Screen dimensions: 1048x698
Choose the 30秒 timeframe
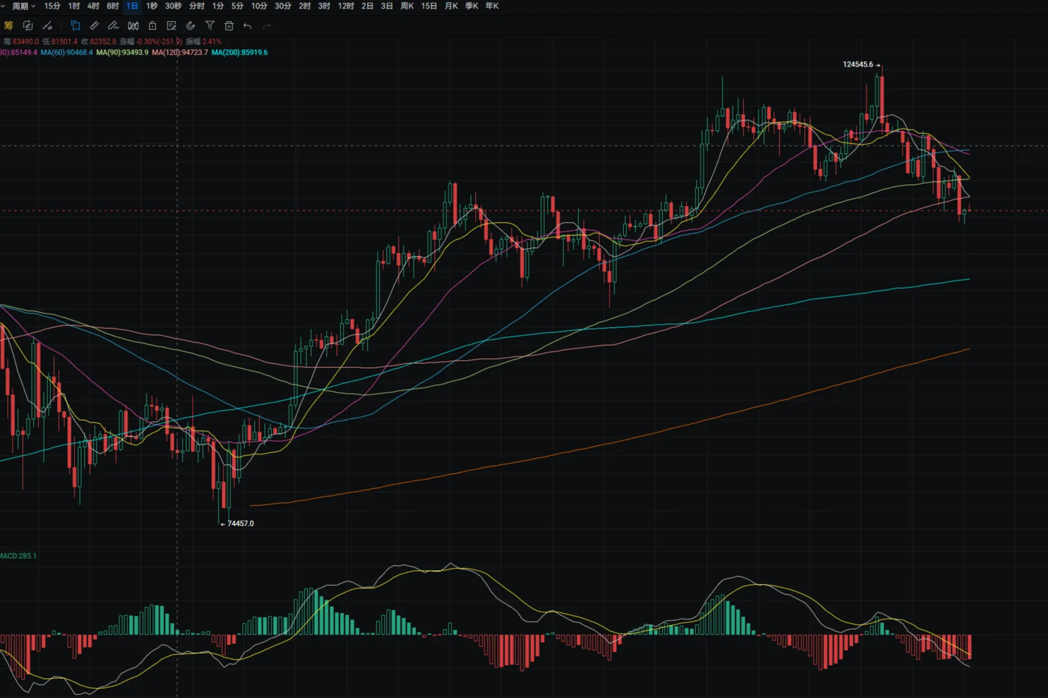pos(173,6)
